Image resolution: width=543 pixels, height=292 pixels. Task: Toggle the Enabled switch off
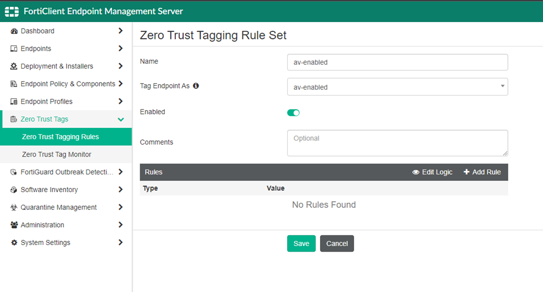point(293,113)
